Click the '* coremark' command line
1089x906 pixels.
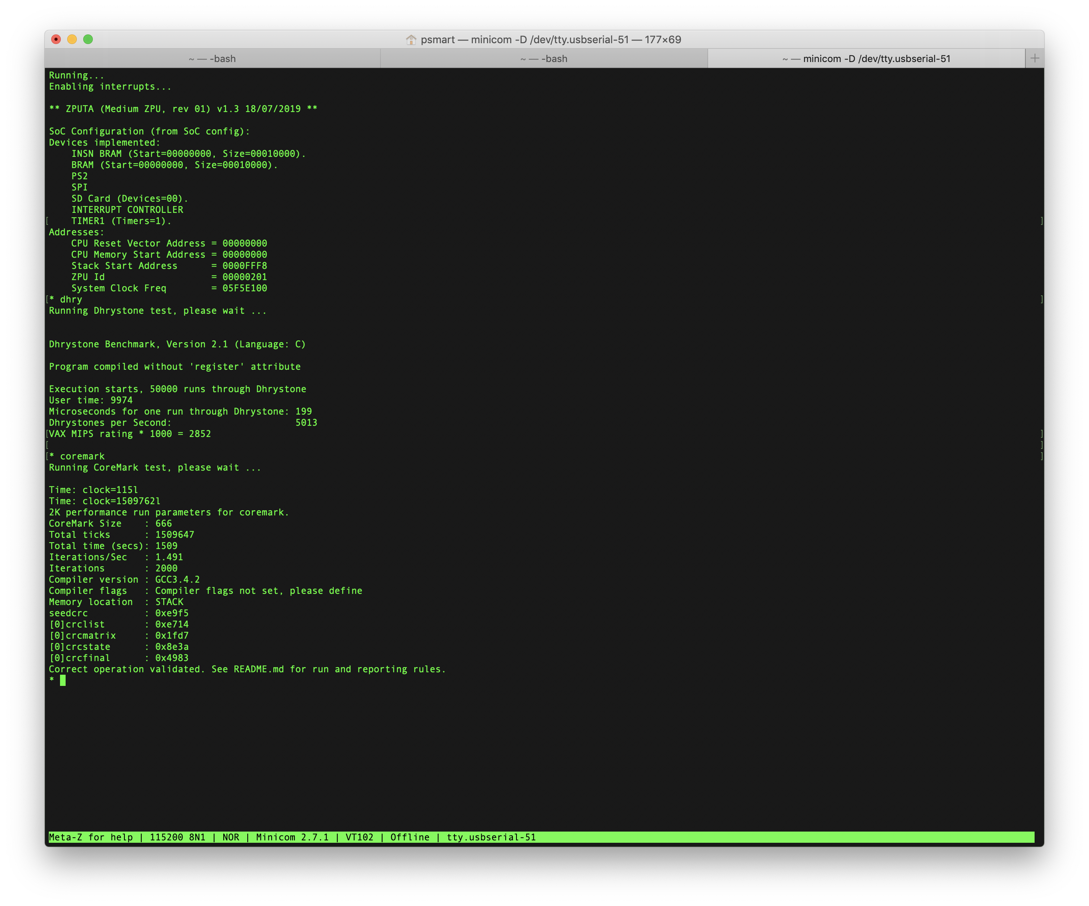coord(77,456)
